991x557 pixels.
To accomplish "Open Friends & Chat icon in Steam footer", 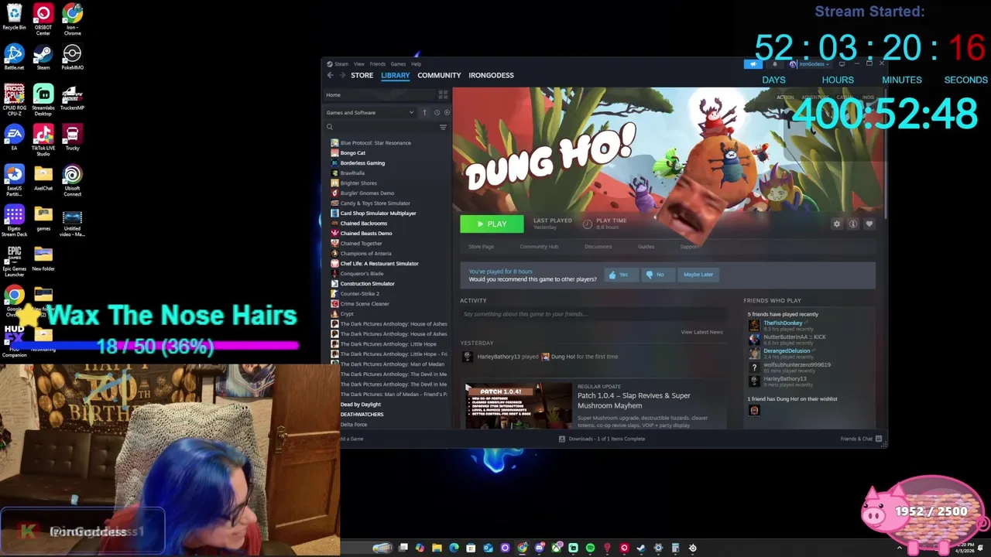I will tap(878, 439).
